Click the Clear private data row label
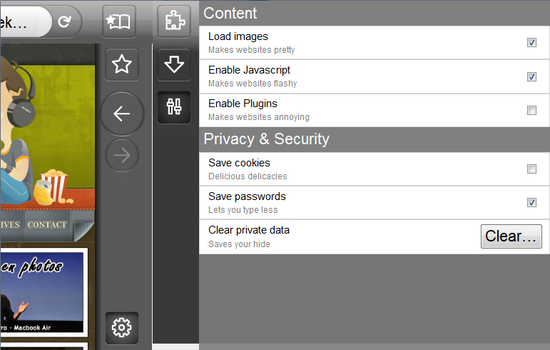The height and width of the screenshot is (350, 550). 249,230
